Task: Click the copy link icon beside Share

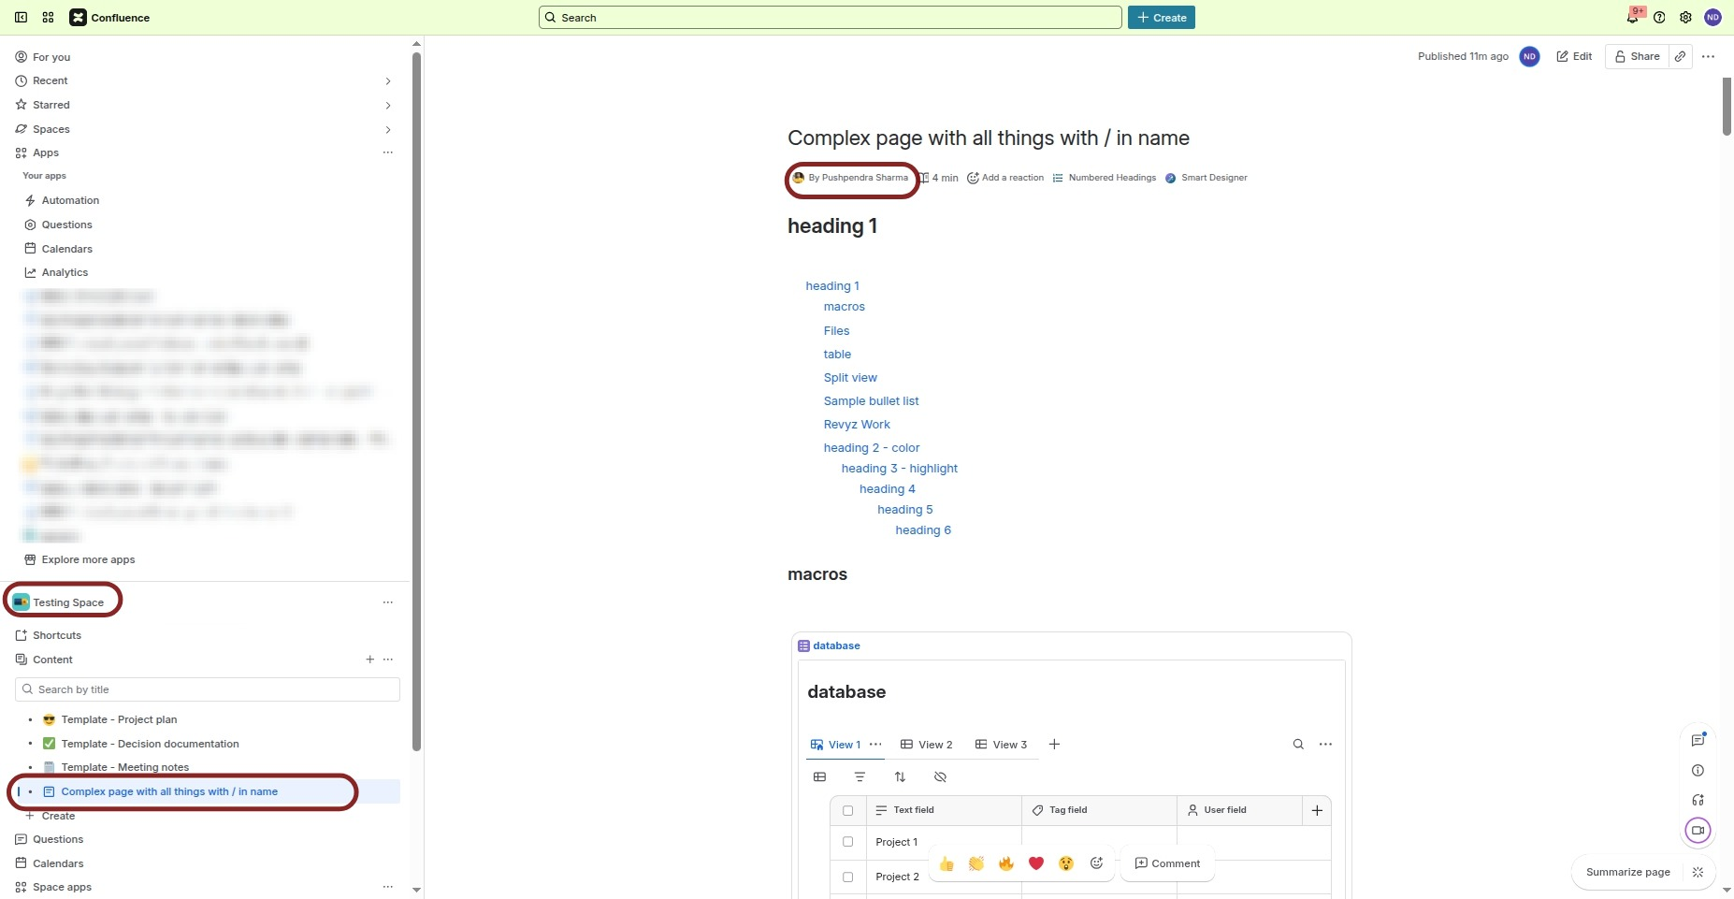Action: coord(1680,56)
